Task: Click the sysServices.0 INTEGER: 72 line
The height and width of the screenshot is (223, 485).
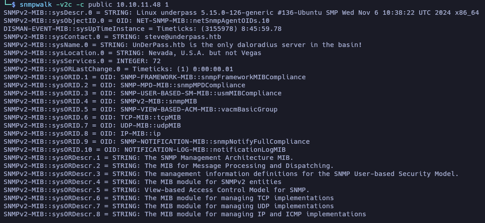Action: point(82,61)
